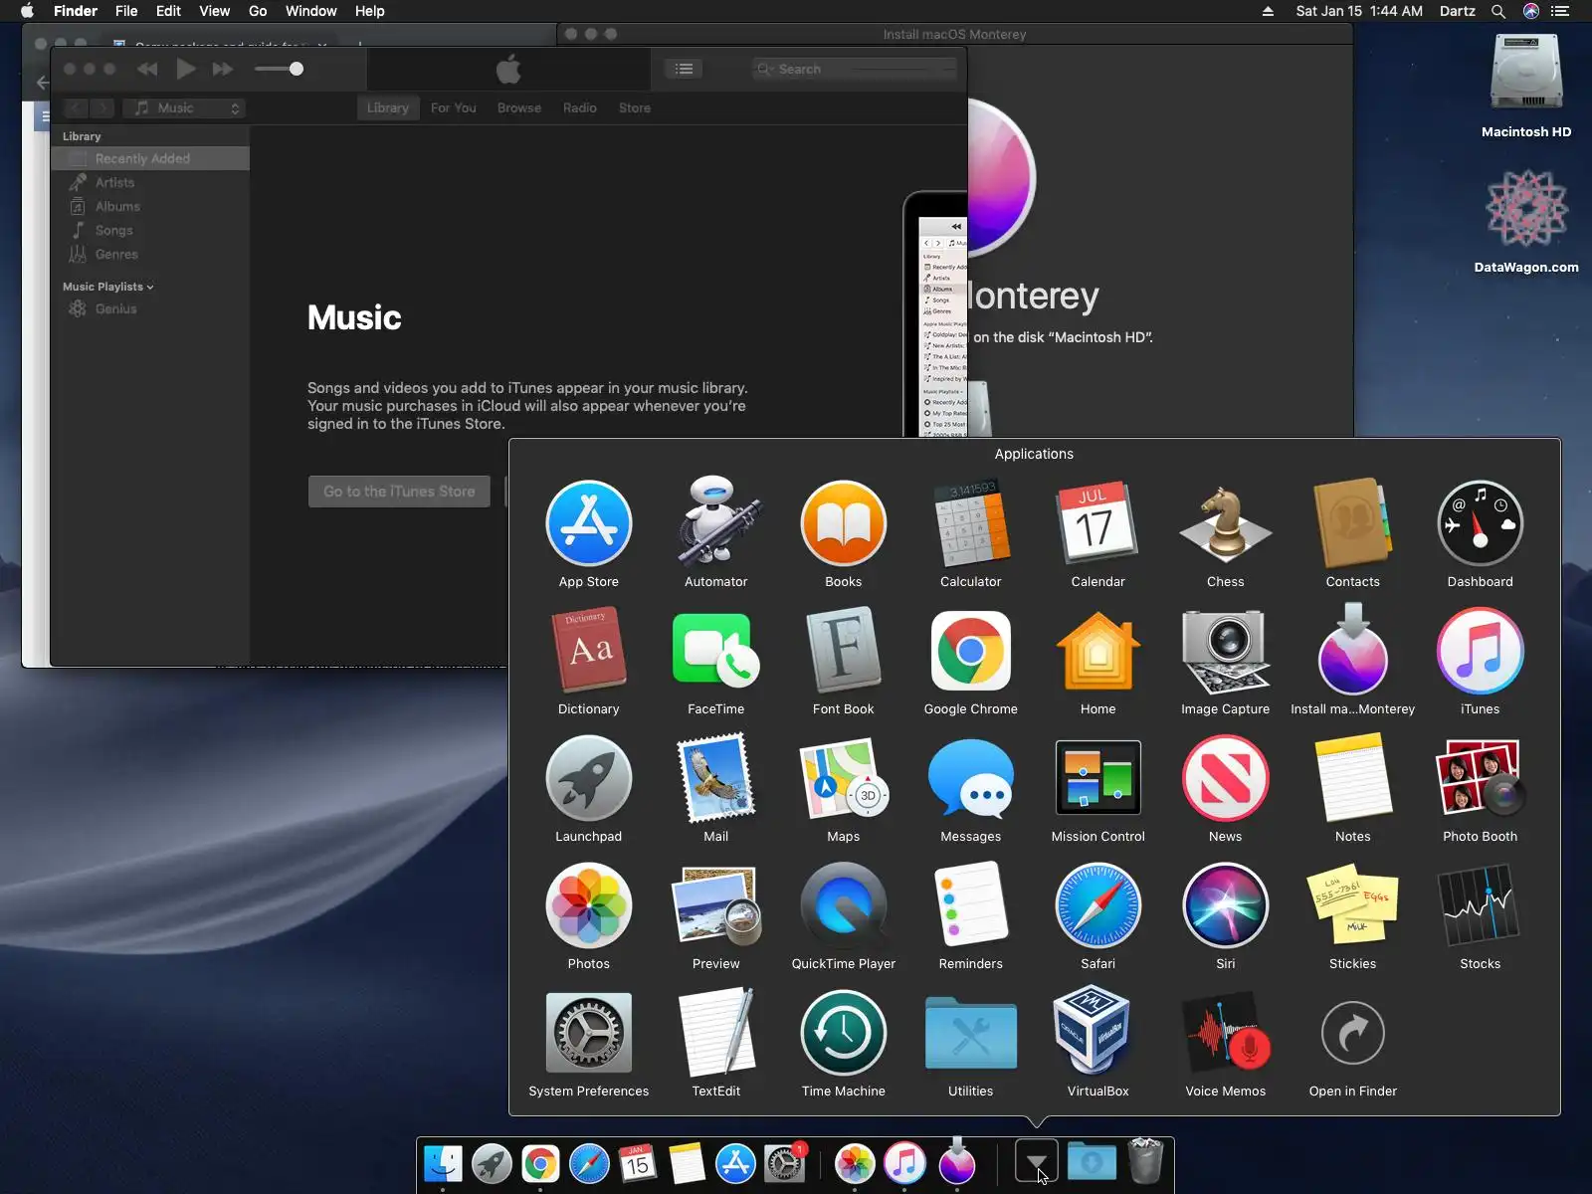This screenshot has width=1592, height=1194.
Task: Click the Dartz user name in menu bar
Action: coord(1457,11)
